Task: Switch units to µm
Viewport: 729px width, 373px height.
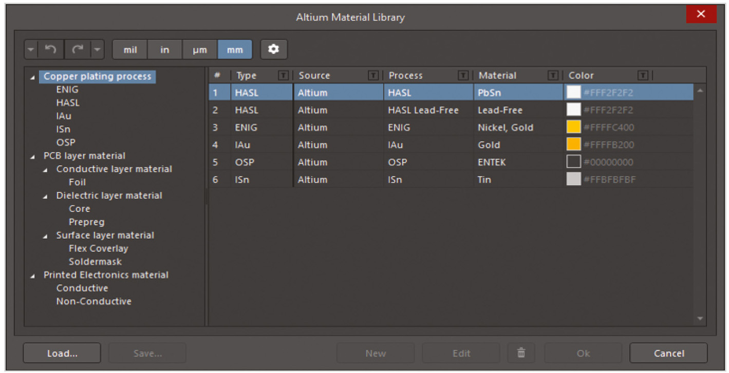Action: 200,50
